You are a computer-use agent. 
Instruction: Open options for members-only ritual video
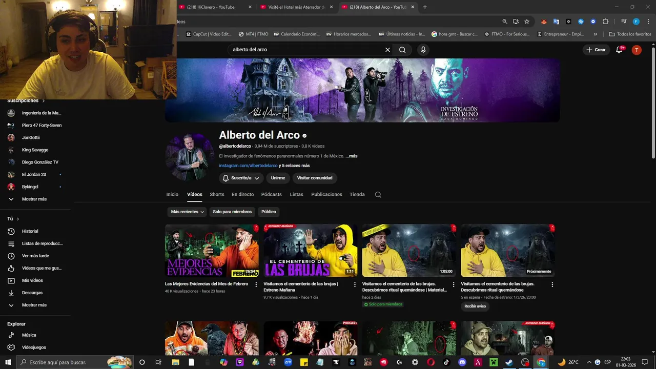tap(454, 284)
